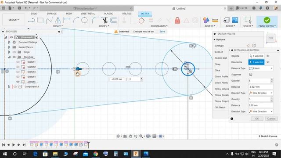
Task: Click the first Distance field showing -0.027 mm
Action: 261,87
